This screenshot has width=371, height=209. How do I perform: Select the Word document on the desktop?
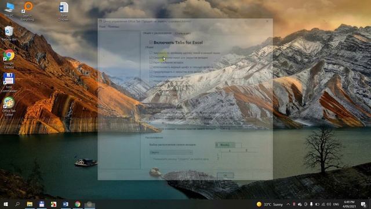63,12
